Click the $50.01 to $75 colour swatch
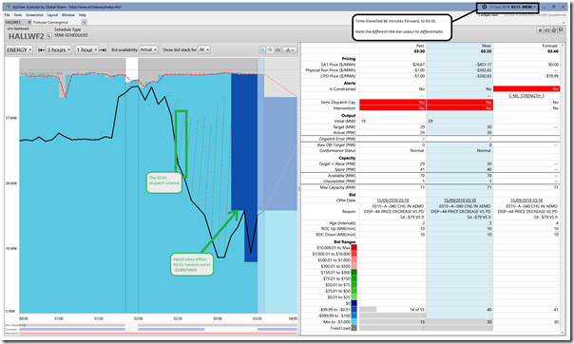The height and width of the screenshot is (344, 574). 354,285
